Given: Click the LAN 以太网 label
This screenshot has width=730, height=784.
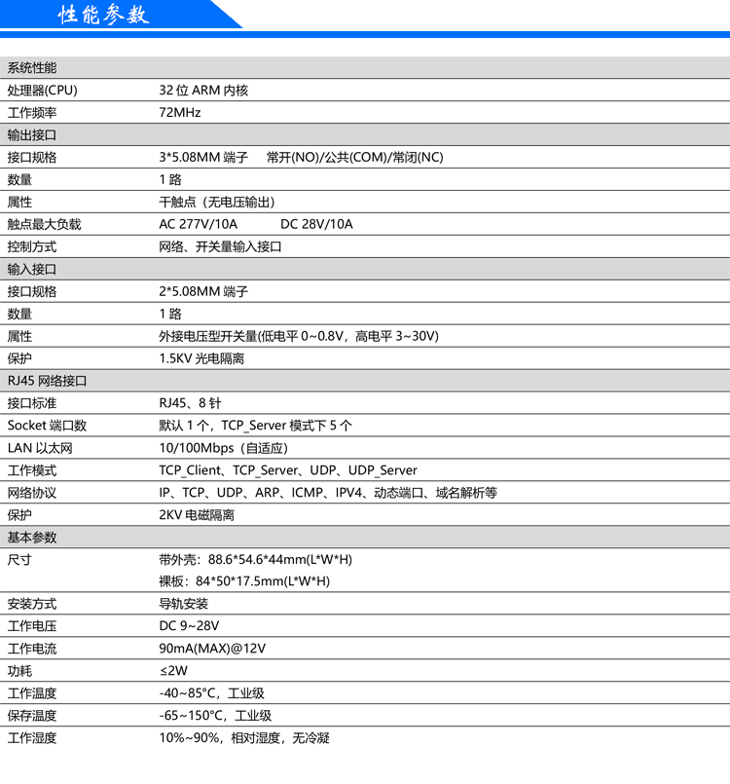Looking at the screenshot, I should pyautogui.click(x=40, y=448).
